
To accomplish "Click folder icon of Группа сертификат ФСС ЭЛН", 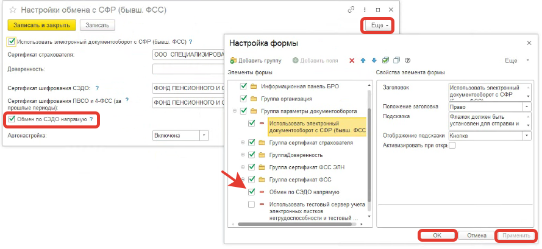I will coord(262,167).
